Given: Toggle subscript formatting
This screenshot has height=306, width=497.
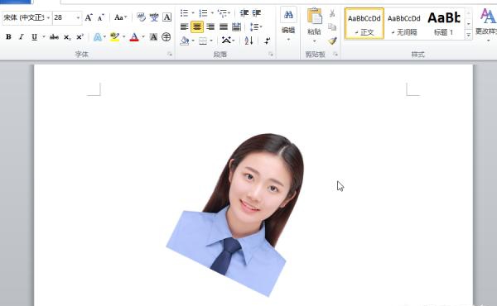Looking at the screenshot, I should click(67, 37).
